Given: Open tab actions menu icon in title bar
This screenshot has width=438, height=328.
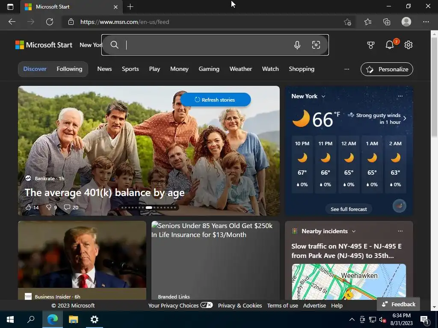Looking at the screenshot, I should (10, 7).
